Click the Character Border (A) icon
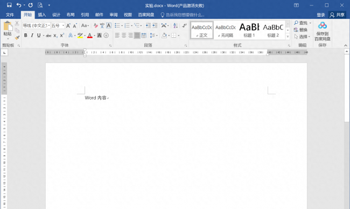Viewport: 350px width, 209px height. pyautogui.click(x=109, y=26)
